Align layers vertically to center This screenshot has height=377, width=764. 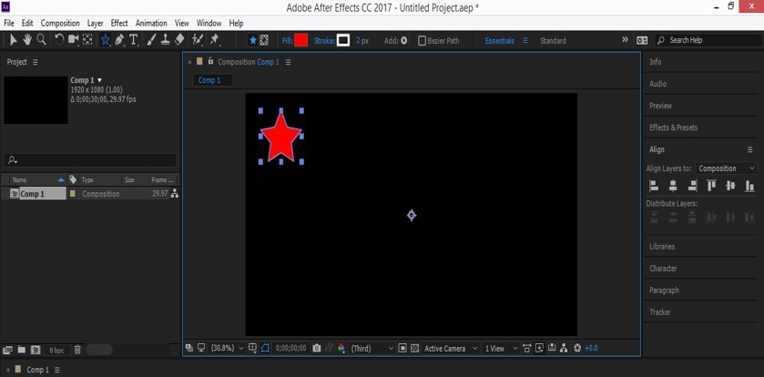(x=730, y=186)
